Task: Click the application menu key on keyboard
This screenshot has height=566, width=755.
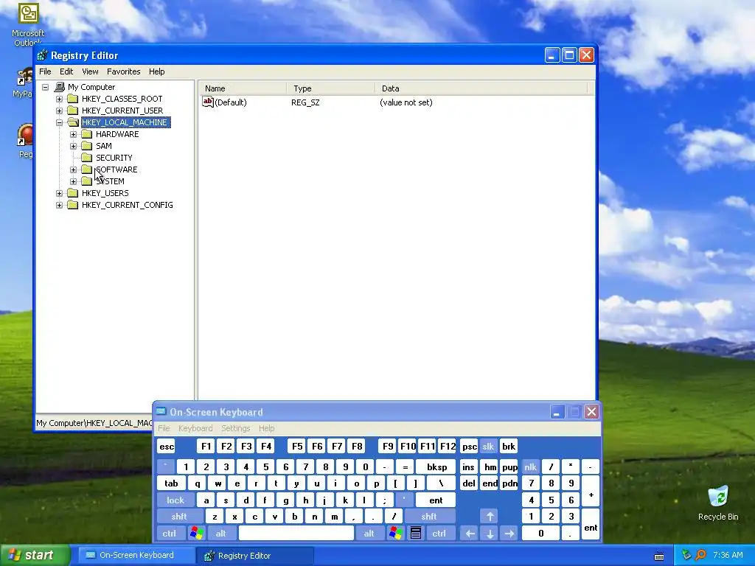Action: pos(416,534)
